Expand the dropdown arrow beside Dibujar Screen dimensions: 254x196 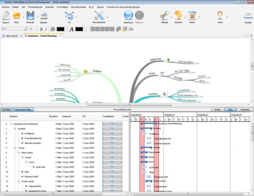pyautogui.click(x=171, y=17)
